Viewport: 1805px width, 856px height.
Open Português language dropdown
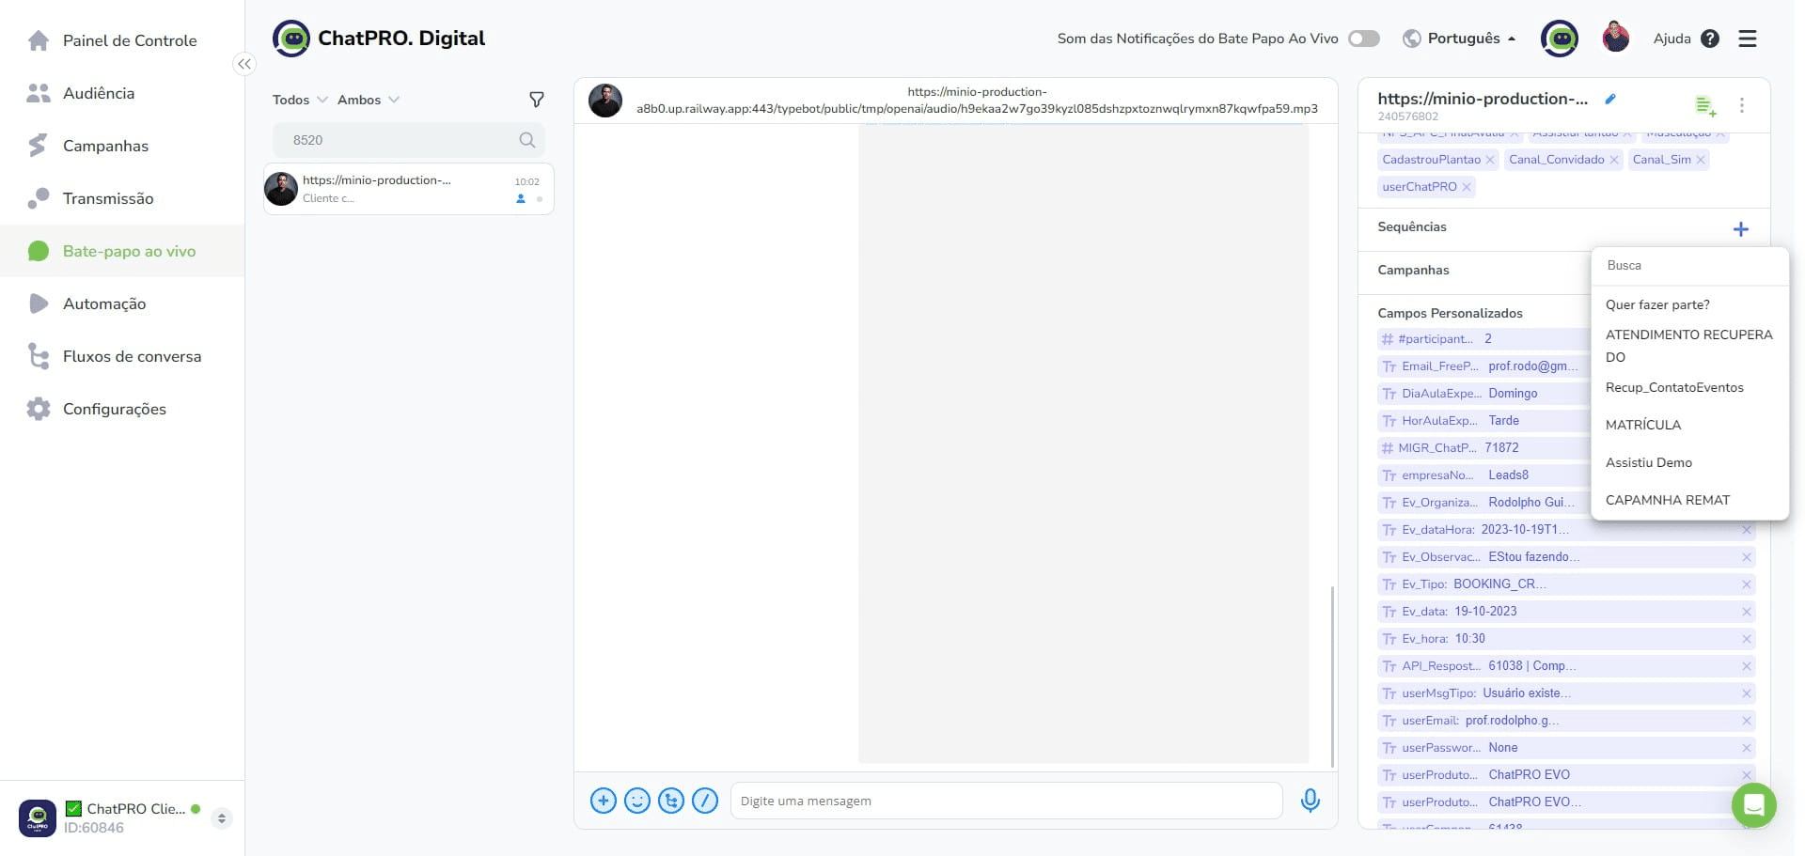[x=1459, y=39]
